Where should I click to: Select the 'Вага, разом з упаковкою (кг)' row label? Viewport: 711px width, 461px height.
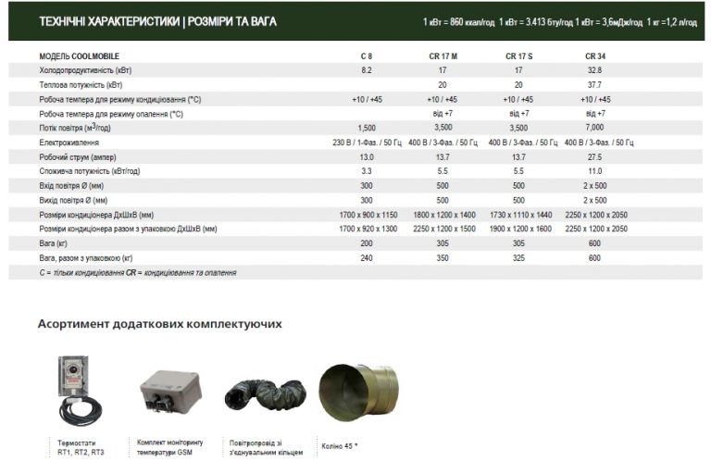pyautogui.click(x=86, y=258)
